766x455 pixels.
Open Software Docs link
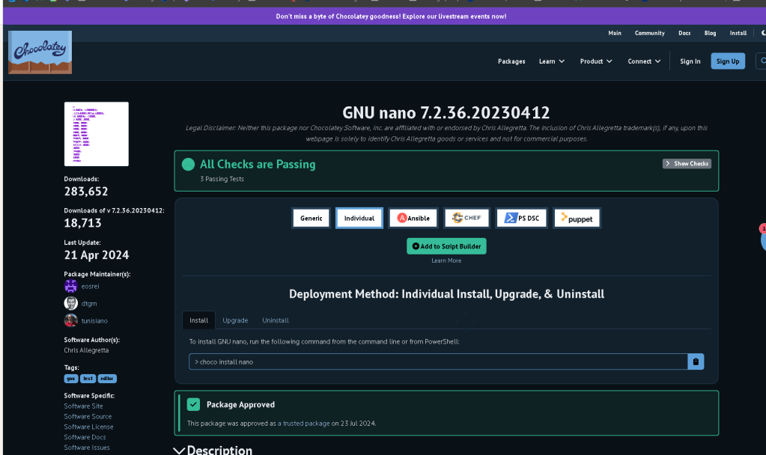tap(85, 437)
